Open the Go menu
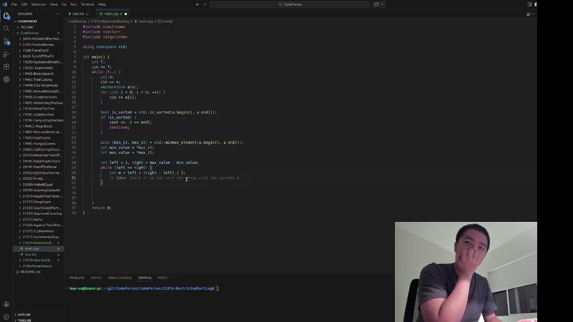Viewport: 573px width, 322px height. click(x=64, y=4)
